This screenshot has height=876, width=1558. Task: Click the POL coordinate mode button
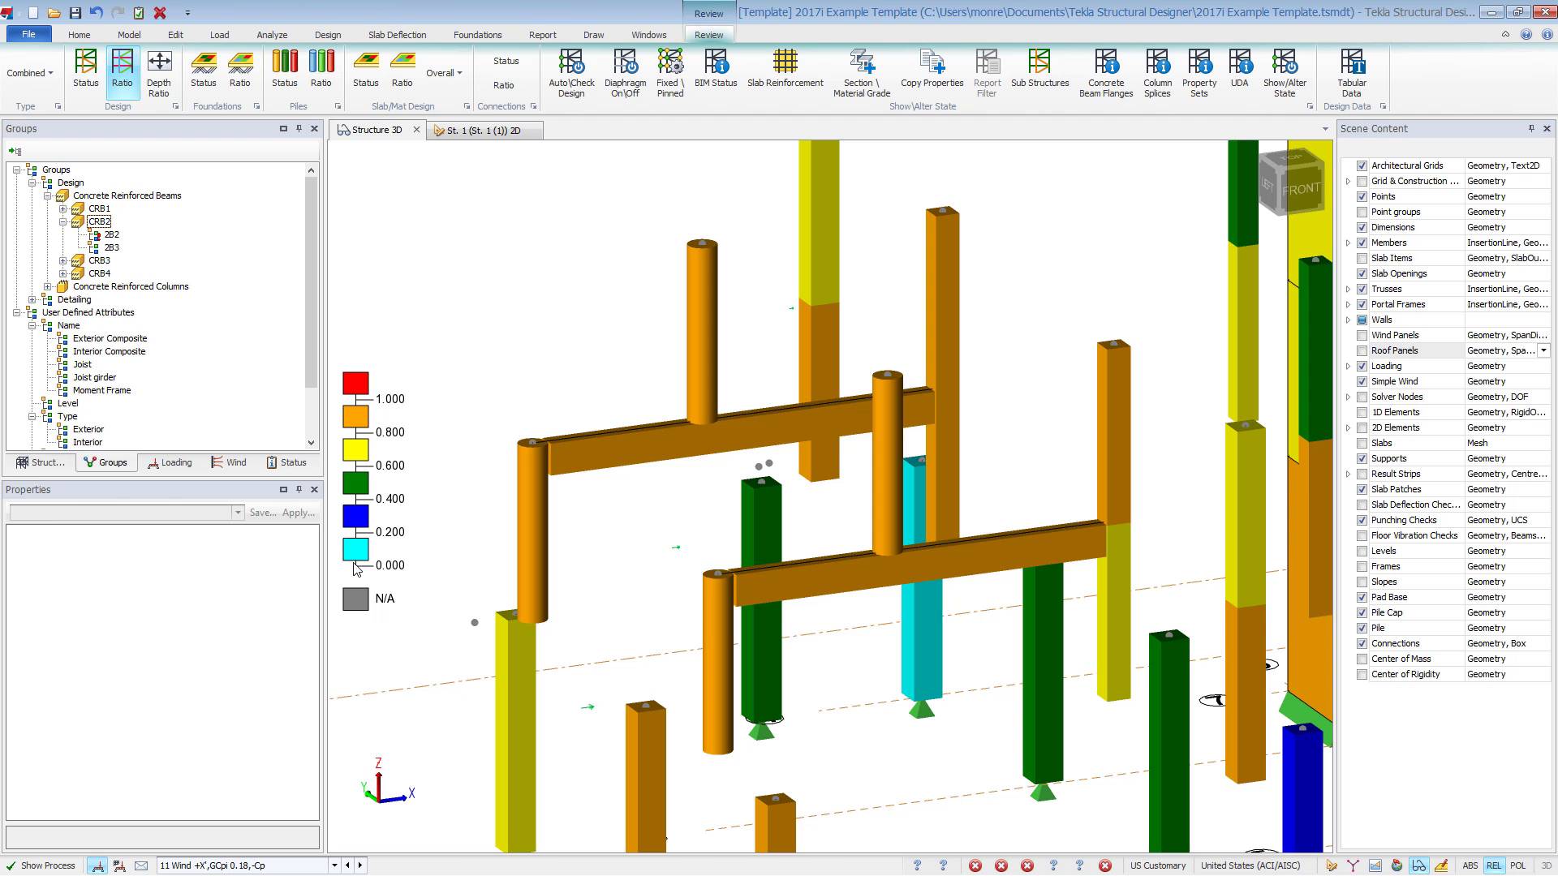(1517, 865)
